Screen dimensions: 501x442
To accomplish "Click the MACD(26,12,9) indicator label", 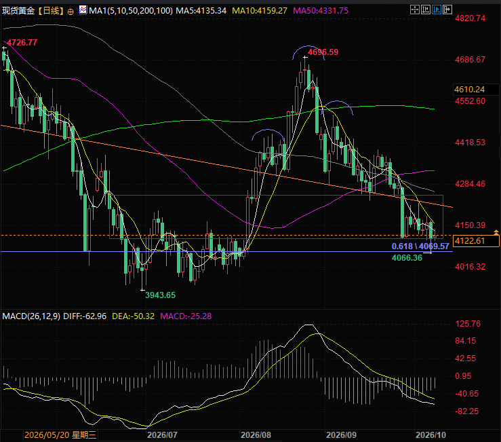I will 31,316.
